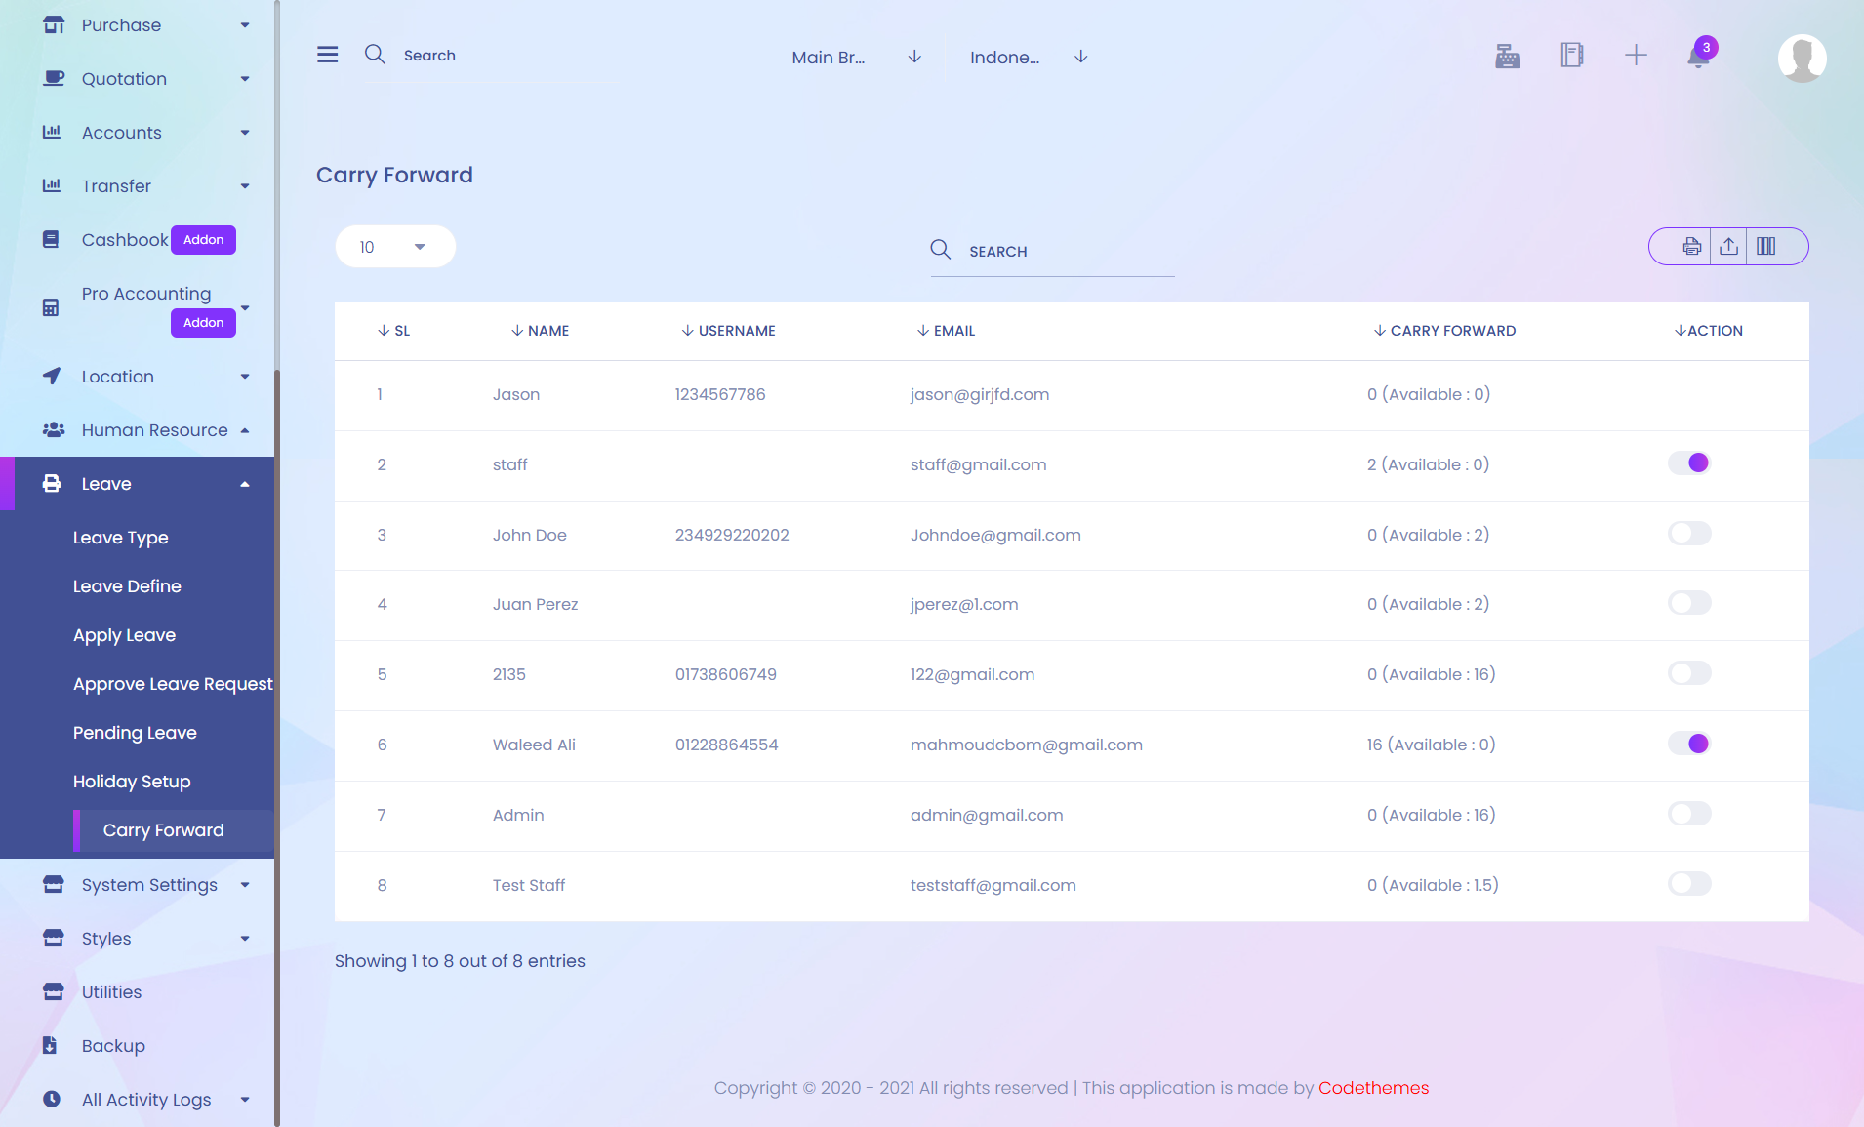The image size is (1864, 1127).
Task: Open the hamburger sidebar toggle
Action: point(328,55)
